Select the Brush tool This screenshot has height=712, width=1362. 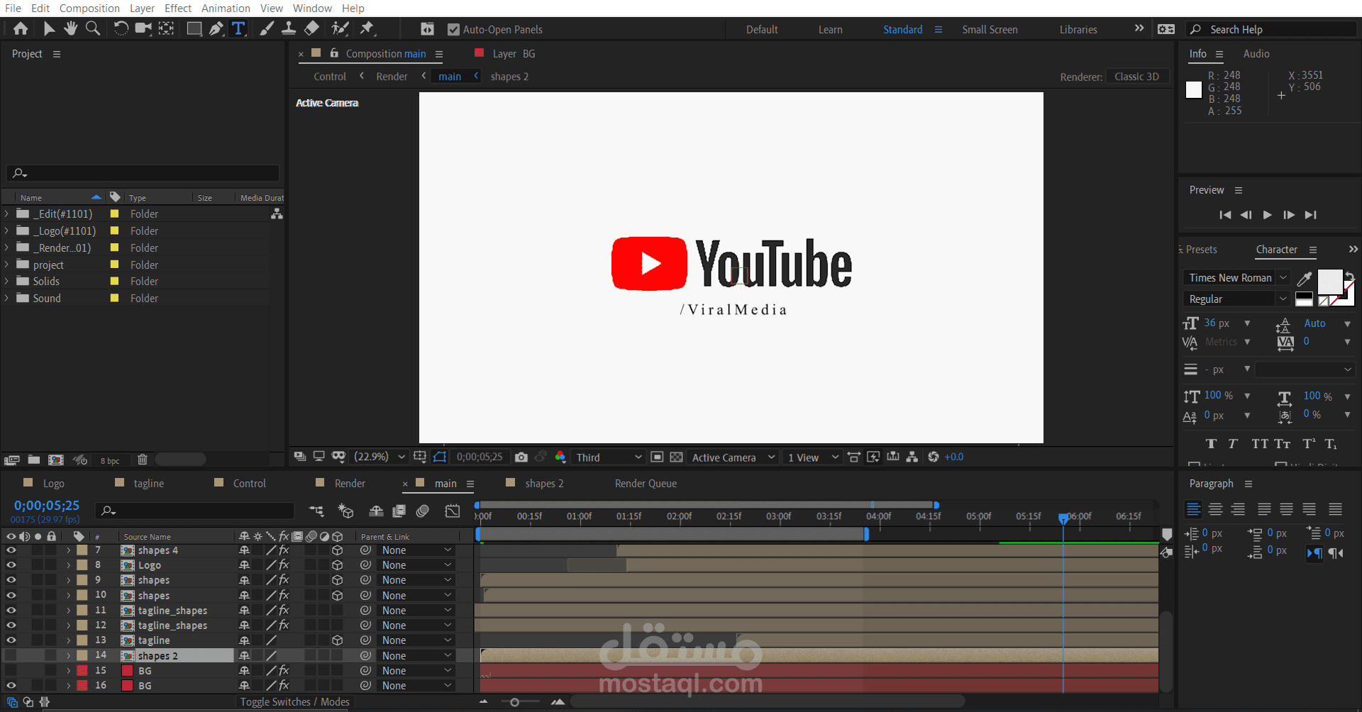[x=267, y=29]
